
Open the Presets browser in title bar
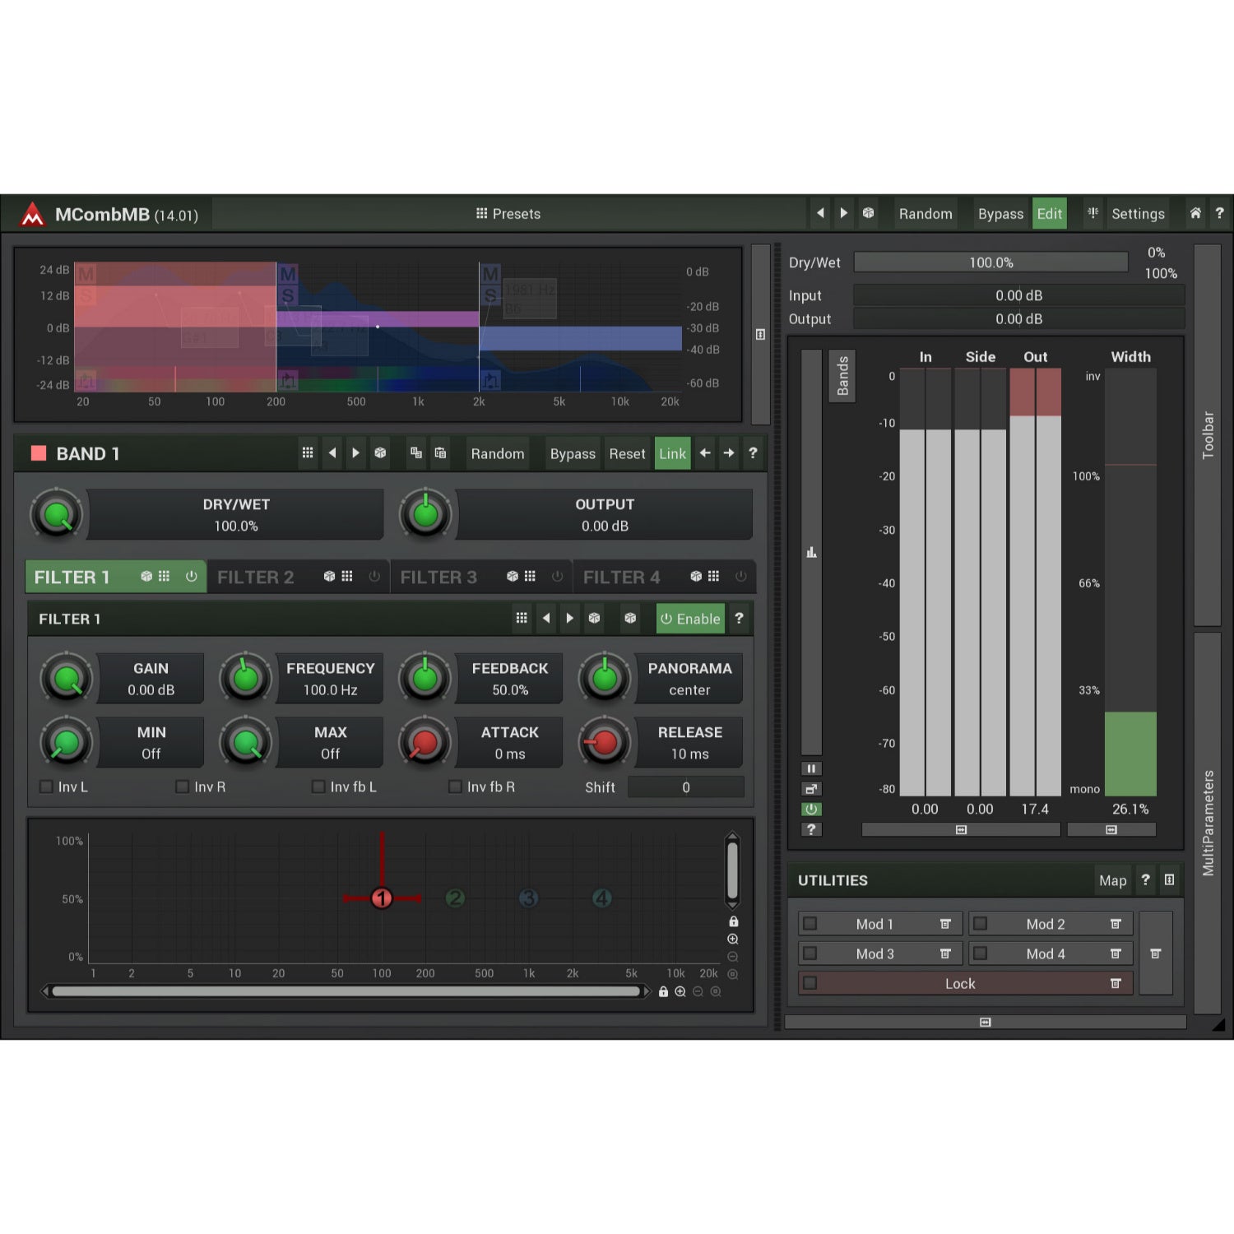tap(508, 214)
